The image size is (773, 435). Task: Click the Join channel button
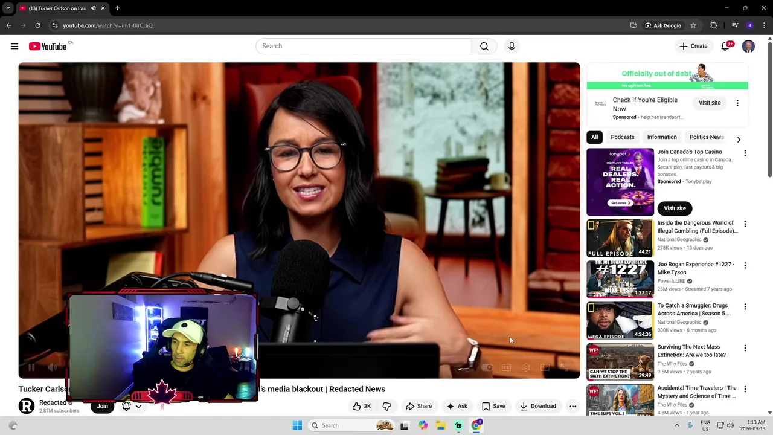point(102,406)
